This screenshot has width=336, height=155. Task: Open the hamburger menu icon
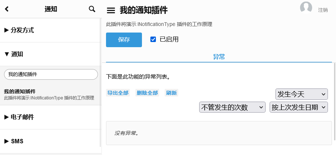point(111,11)
